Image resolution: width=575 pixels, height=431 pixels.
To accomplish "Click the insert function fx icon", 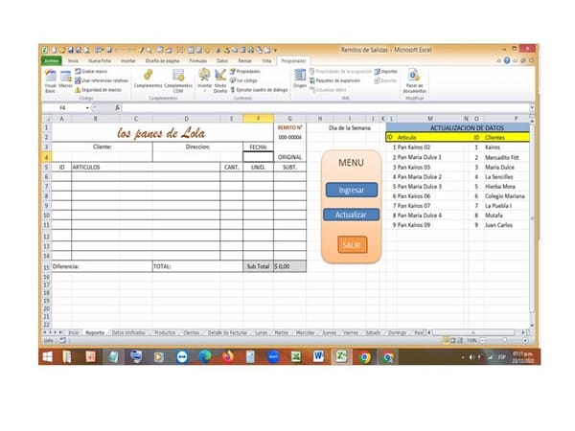I will tap(117, 107).
